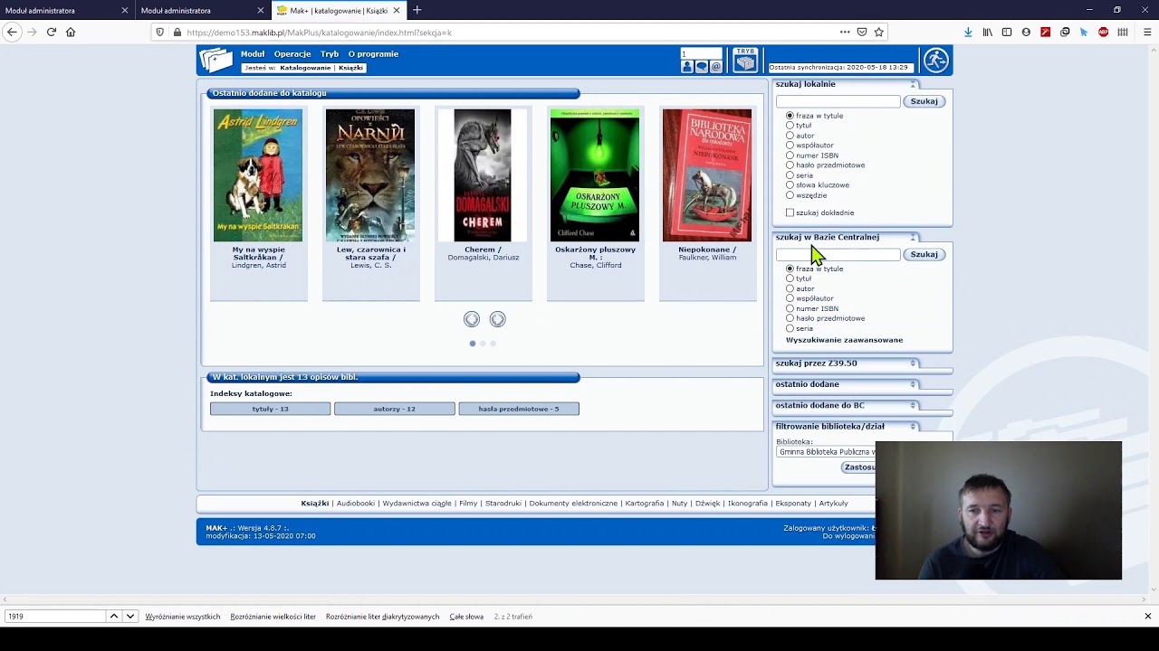The image size is (1159, 651).
Task: Open the Operacje menu
Action: pos(292,54)
